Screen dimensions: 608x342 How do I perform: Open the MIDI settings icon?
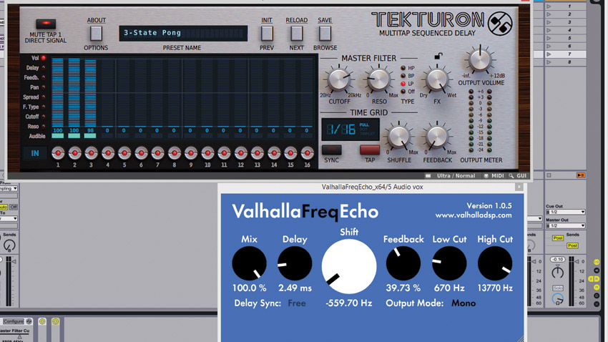tap(486, 176)
